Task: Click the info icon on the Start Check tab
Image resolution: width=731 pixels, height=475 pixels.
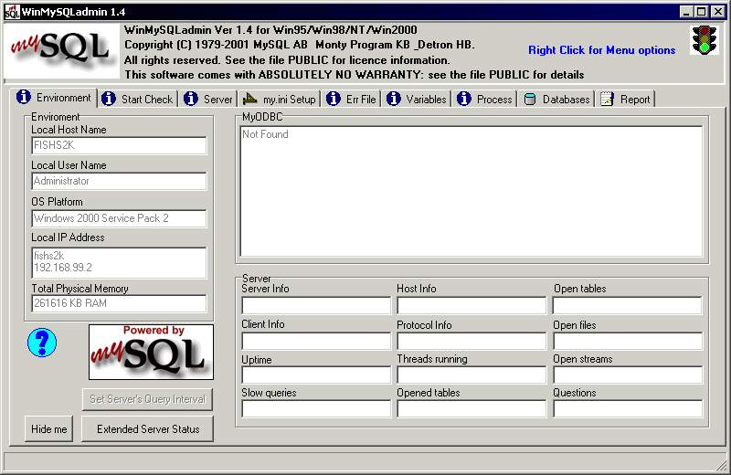Action: tap(109, 99)
